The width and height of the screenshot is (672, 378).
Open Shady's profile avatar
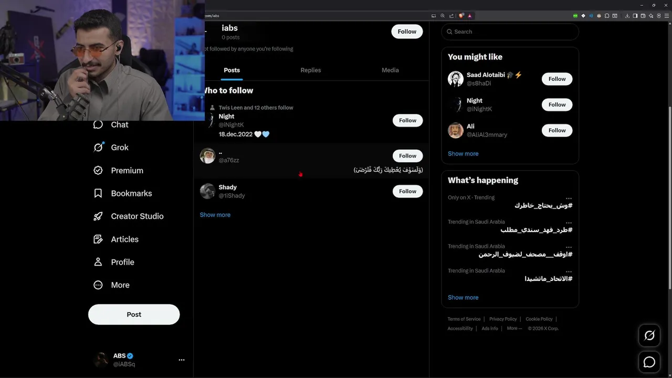pos(207,191)
